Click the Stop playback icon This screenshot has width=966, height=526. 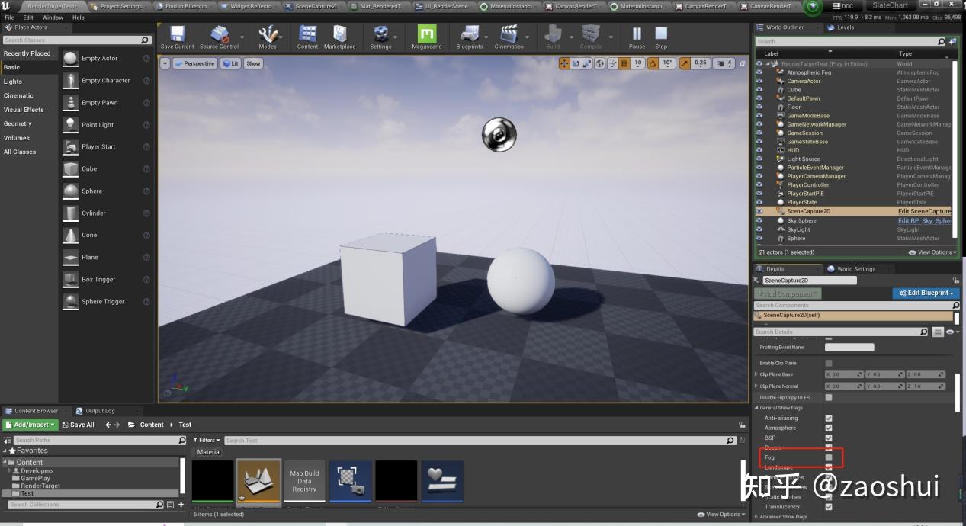click(660, 36)
